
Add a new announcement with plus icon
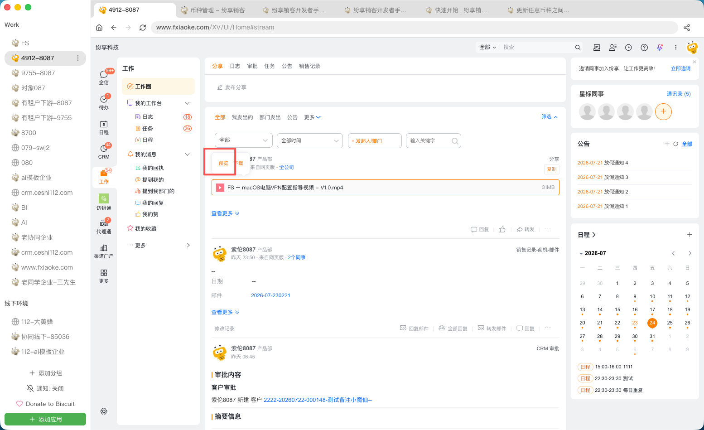[667, 144]
